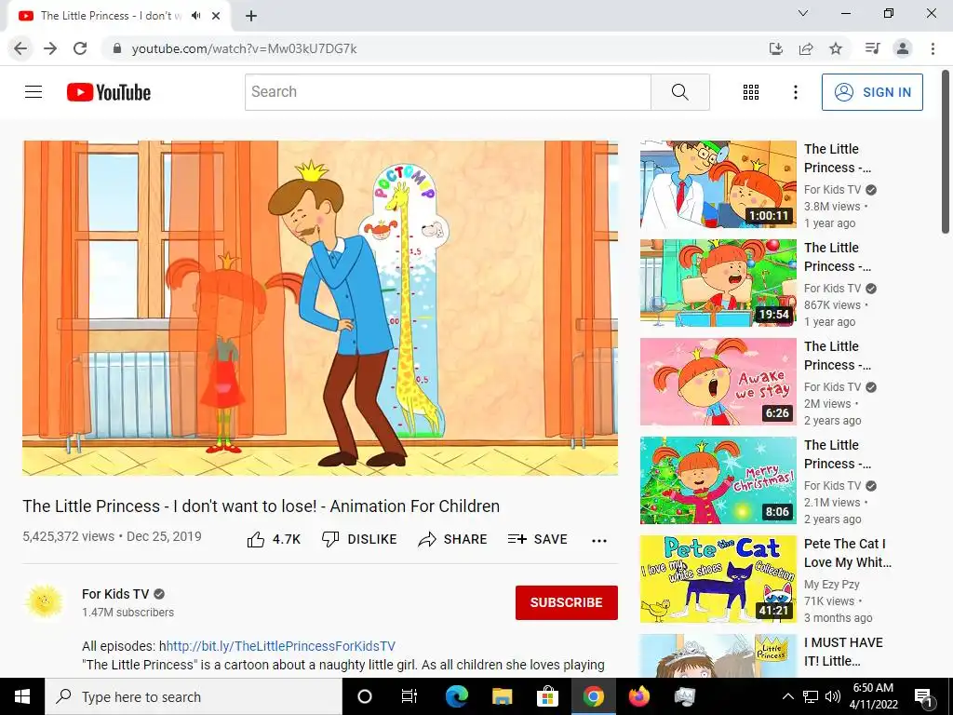Mute the tab via speaker icon

click(x=195, y=16)
